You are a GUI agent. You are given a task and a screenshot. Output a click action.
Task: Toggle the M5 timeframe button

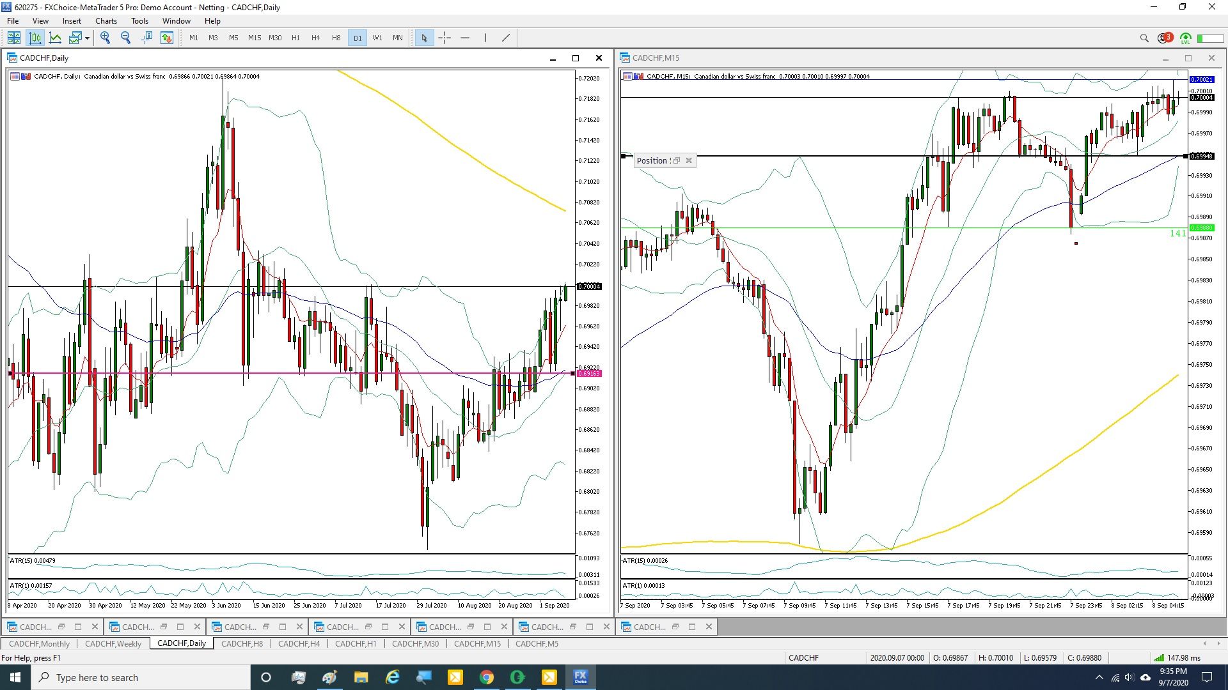click(x=233, y=38)
